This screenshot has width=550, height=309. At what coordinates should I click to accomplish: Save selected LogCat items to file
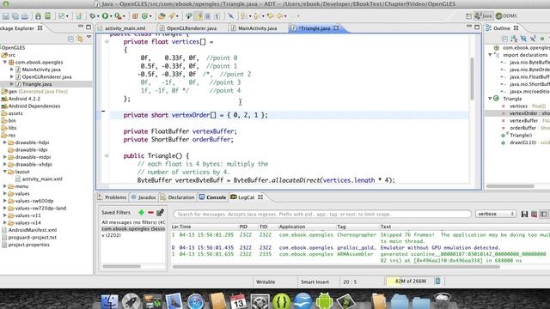[524, 214]
